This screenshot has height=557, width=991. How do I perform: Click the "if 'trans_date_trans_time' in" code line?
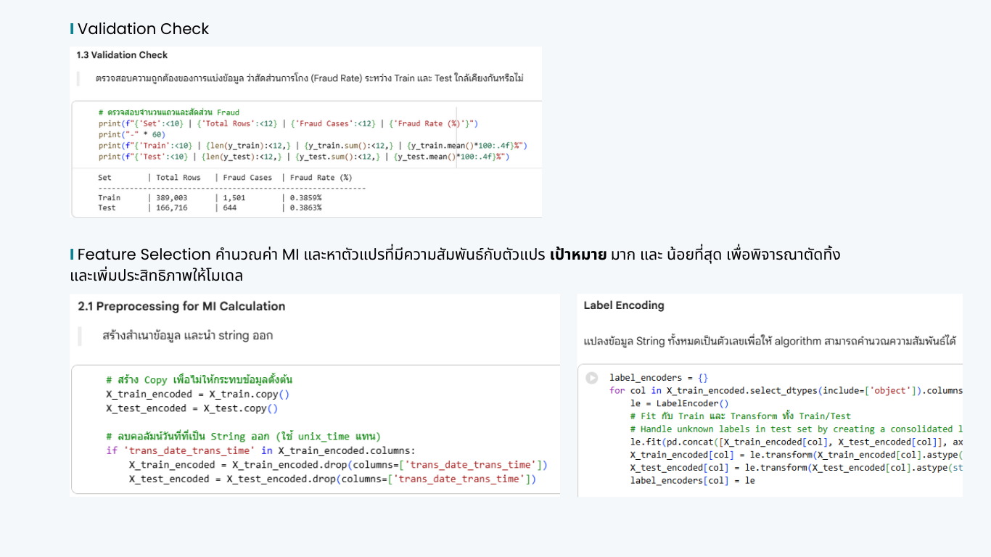pos(260,450)
